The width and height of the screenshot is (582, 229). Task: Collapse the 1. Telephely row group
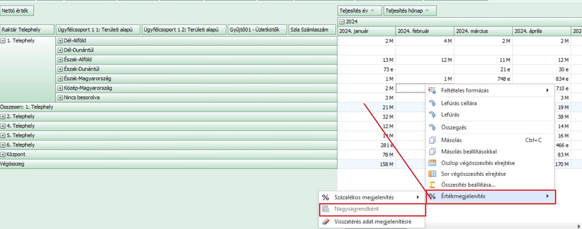[x=3, y=41]
